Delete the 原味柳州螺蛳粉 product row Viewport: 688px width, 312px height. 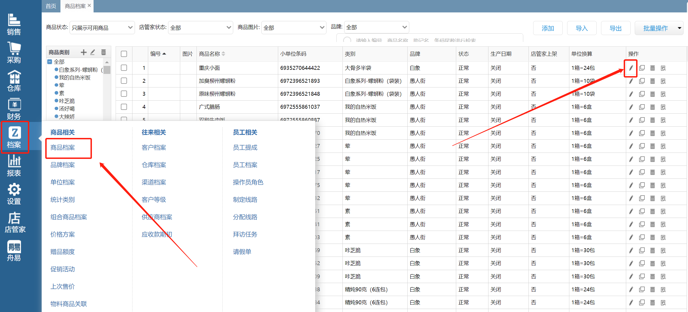(x=652, y=94)
